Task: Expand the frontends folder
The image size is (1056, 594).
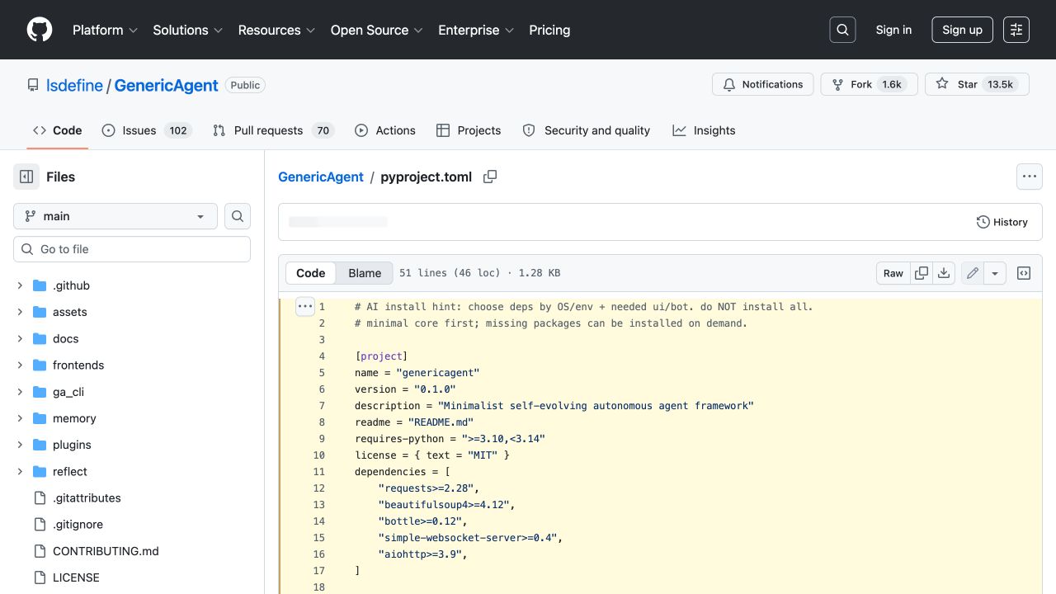Action: tap(20, 365)
